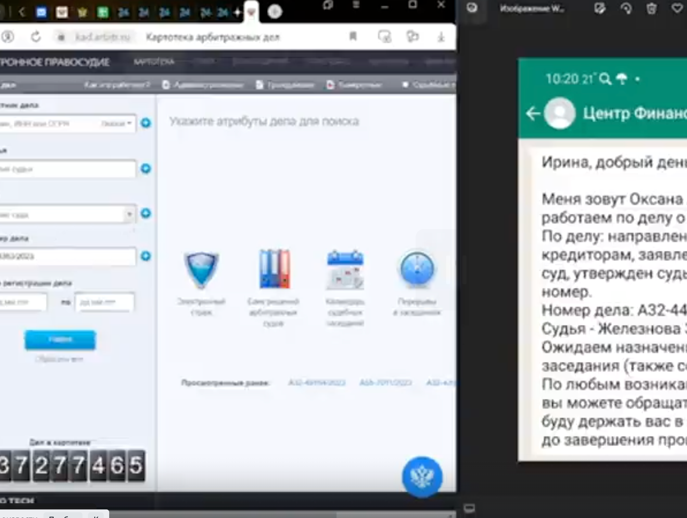Bookmark the page with the address-bar bookmark icon

353,36
